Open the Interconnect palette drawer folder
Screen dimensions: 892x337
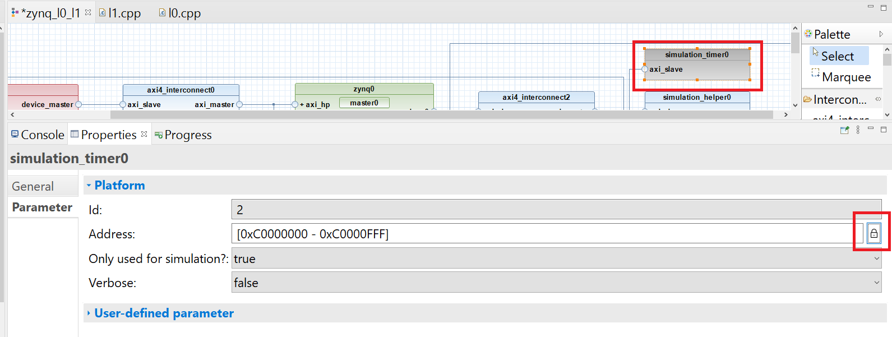[807, 99]
